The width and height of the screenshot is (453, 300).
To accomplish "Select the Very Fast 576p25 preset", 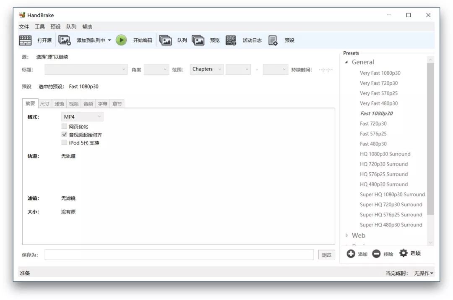I will (x=379, y=93).
